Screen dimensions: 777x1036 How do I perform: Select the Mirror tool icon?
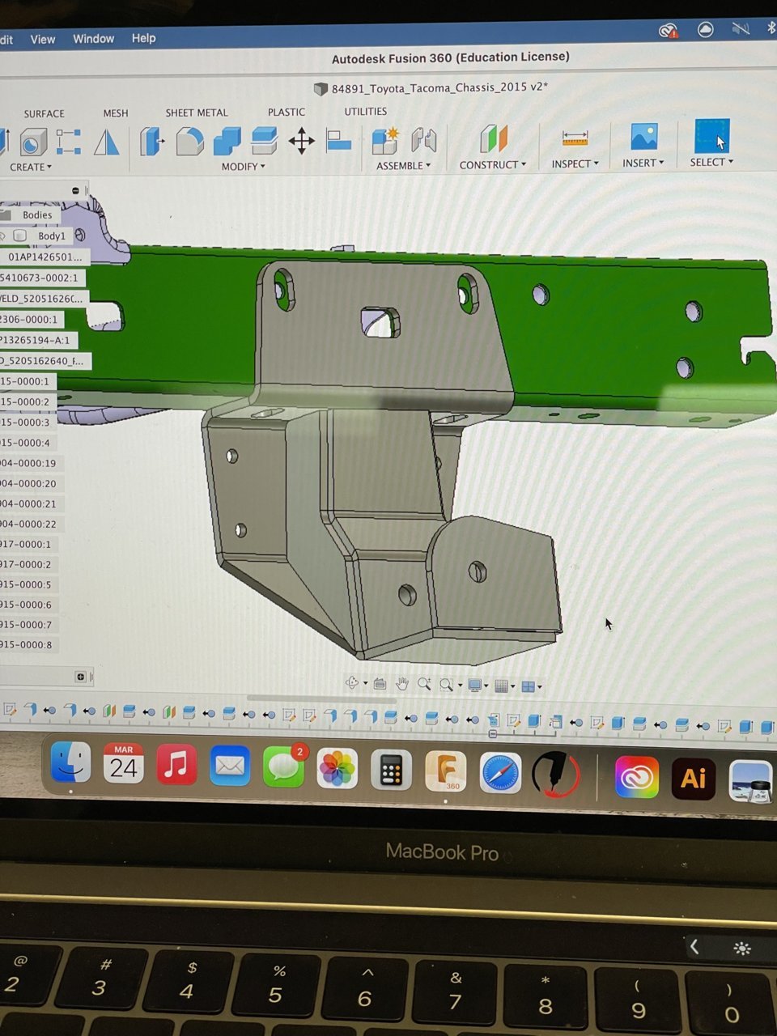pyautogui.click(x=107, y=142)
